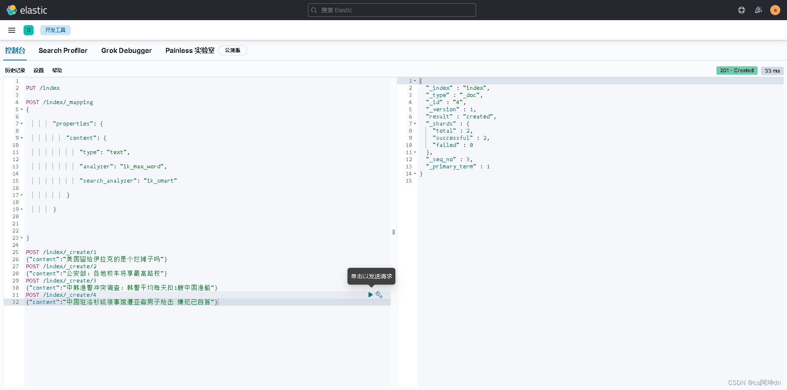Collapse the fold arrow on editor line 9
Viewport: 787px width, 390px height.
[x=22, y=138]
